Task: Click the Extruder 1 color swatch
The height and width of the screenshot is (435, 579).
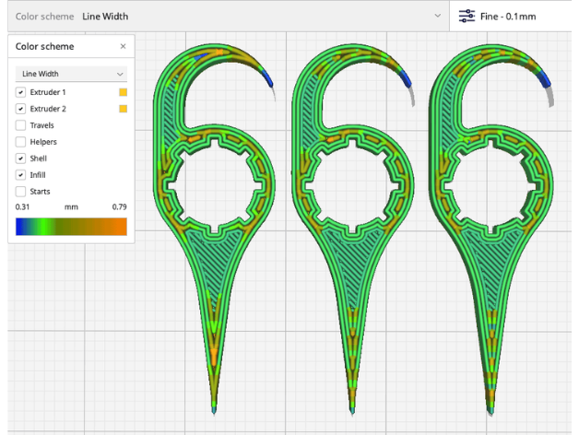Action: (x=124, y=92)
